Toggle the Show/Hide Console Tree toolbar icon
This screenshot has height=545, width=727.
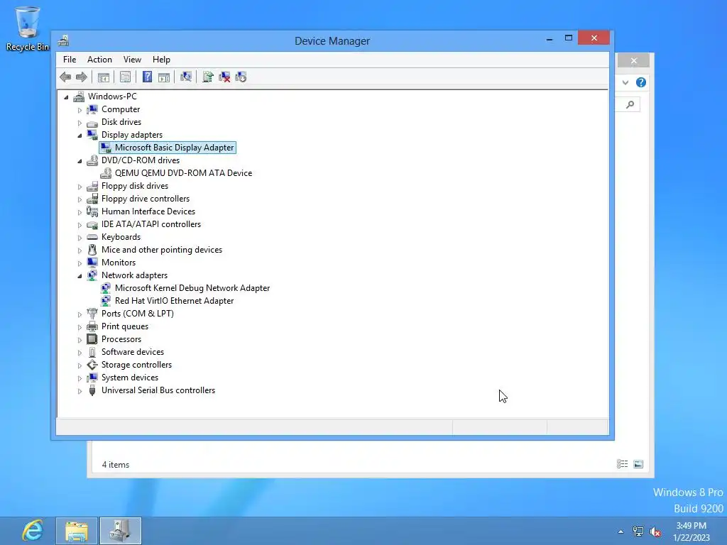click(104, 77)
